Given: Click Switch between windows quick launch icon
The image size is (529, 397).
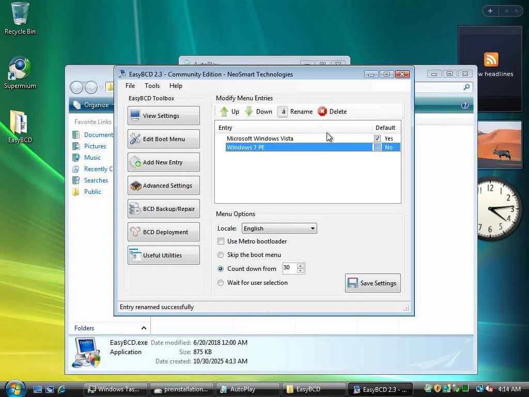Looking at the screenshot, I should click(50, 390).
